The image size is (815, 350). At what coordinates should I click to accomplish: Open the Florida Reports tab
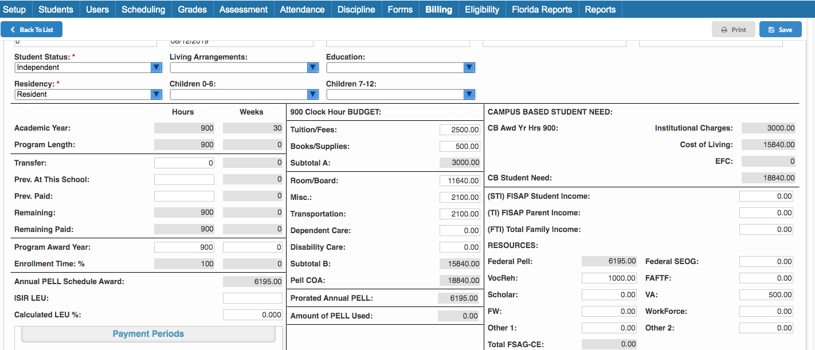(542, 9)
